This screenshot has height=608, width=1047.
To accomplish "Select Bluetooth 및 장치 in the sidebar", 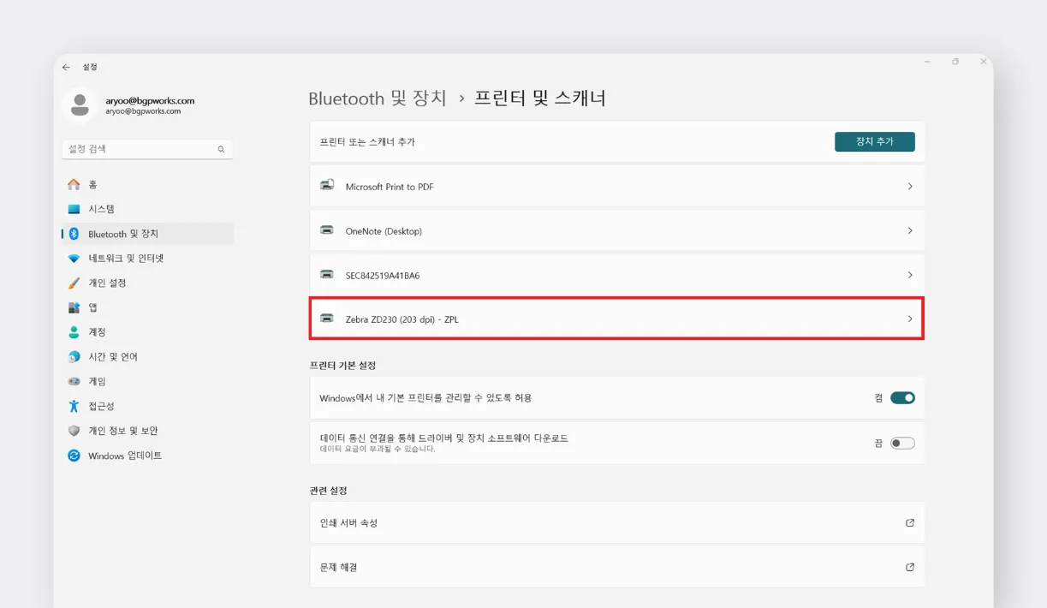I will click(147, 234).
